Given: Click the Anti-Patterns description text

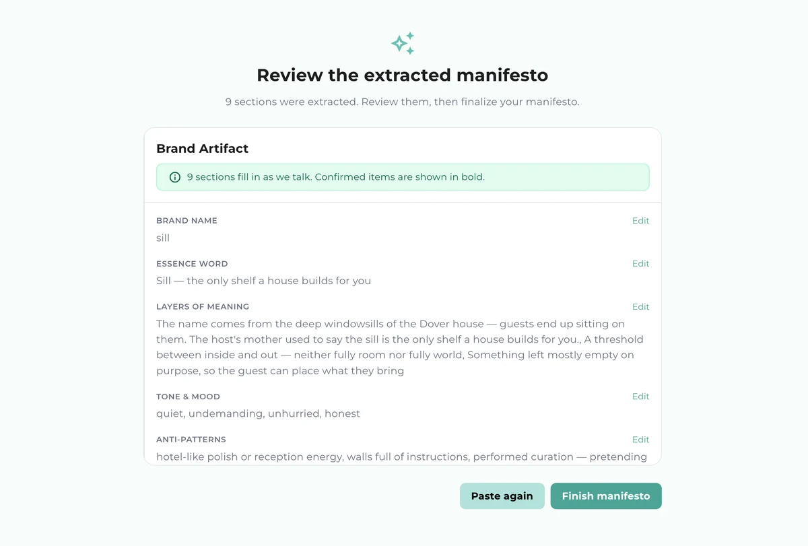Looking at the screenshot, I should tap(401, 456).
